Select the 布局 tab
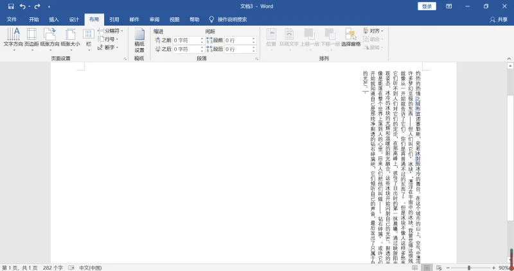 [x=94, y=20]
